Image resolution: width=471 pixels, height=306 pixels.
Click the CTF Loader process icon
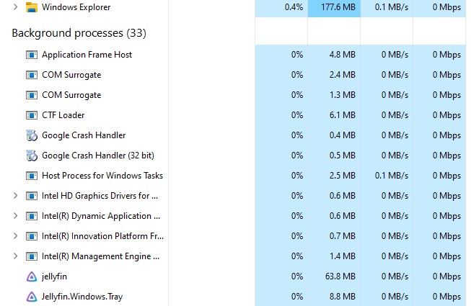(31, 115)
